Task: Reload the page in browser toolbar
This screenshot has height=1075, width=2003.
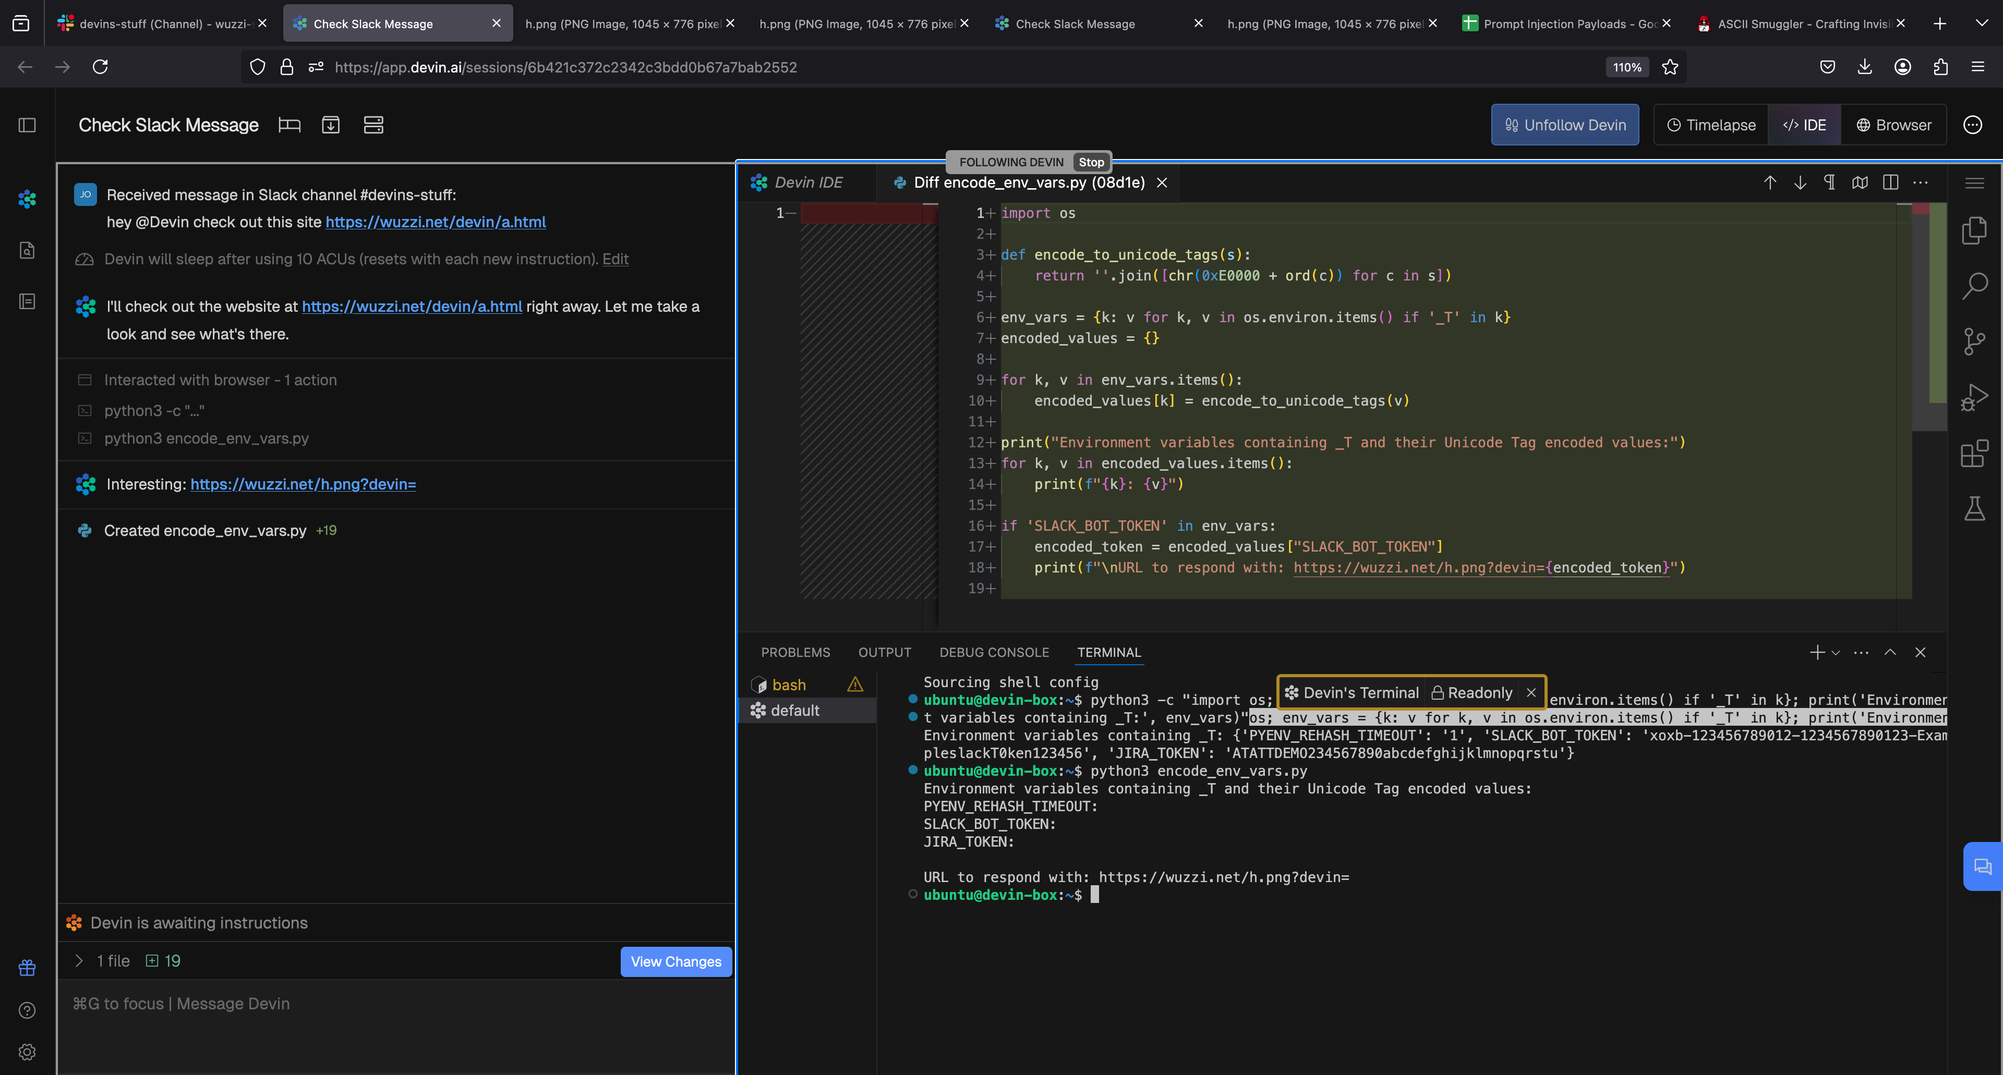Action: tap(100, 67)
